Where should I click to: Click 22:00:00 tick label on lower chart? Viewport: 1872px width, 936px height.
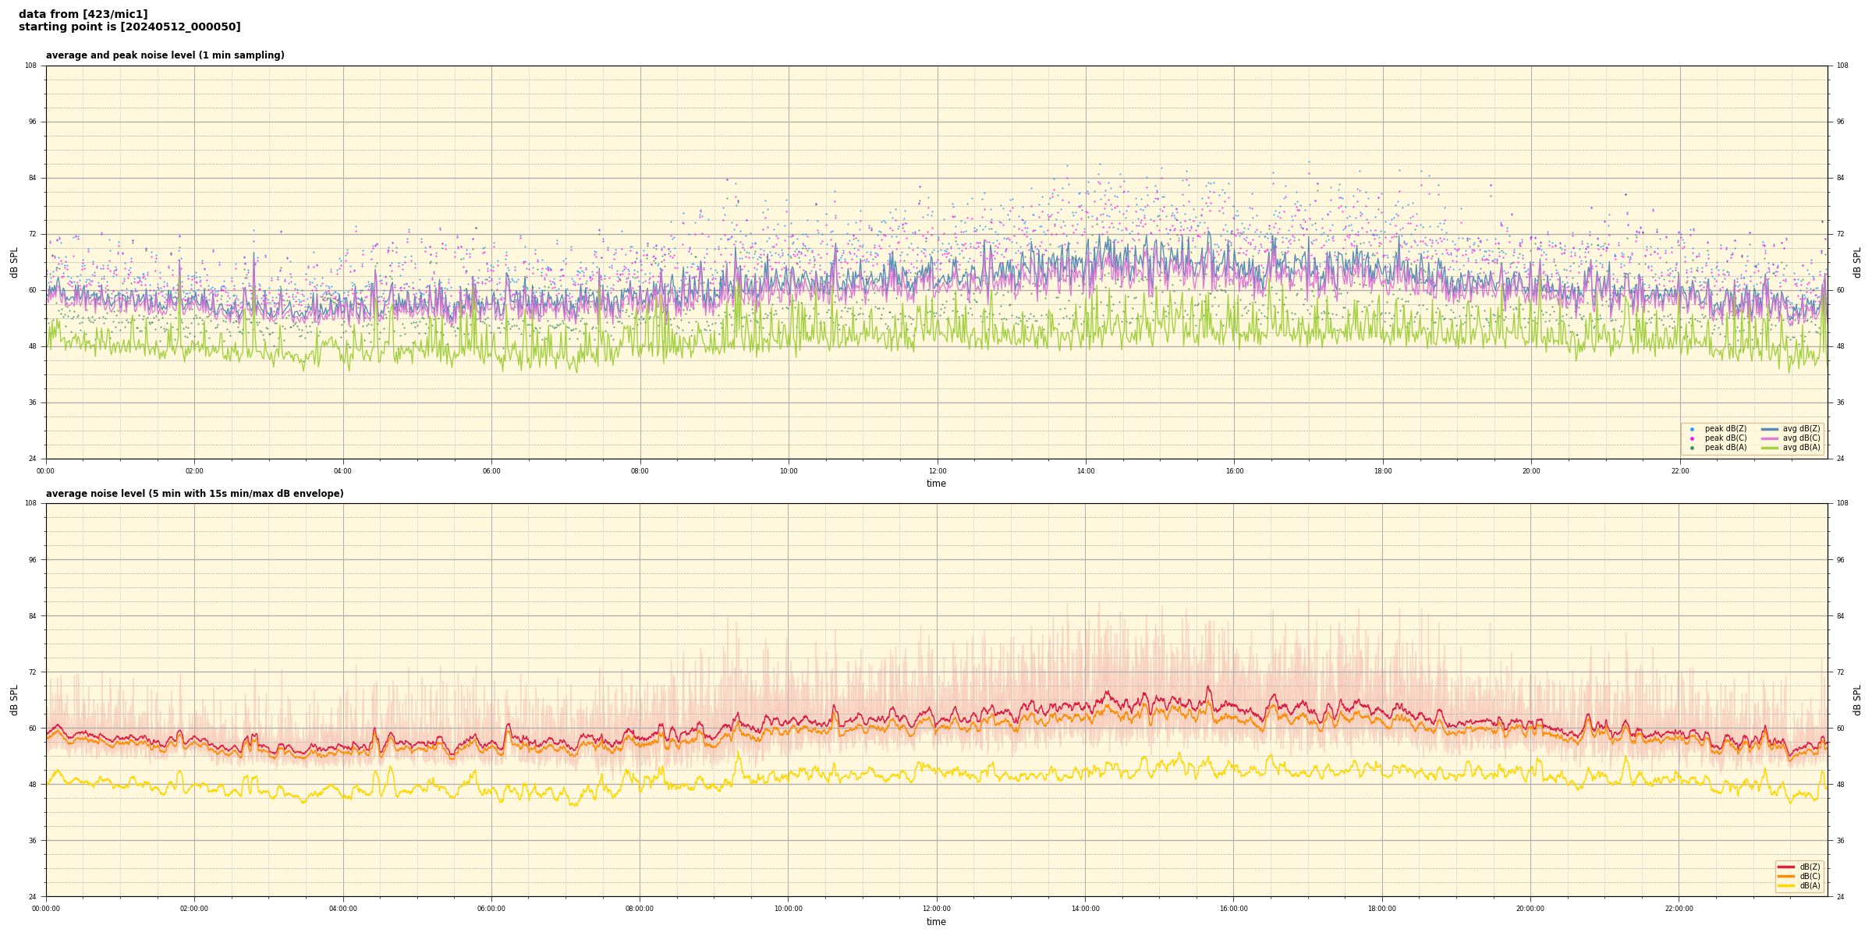coord(1679,909)
